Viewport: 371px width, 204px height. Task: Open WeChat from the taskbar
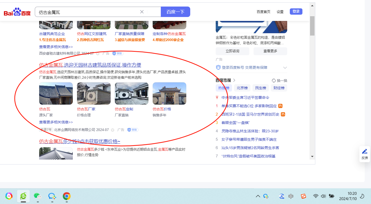38,196
